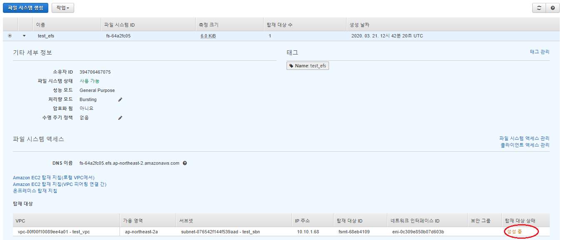
Task: Click the mount target ID fsmt-68eb4109
Action: coord(354,232)
